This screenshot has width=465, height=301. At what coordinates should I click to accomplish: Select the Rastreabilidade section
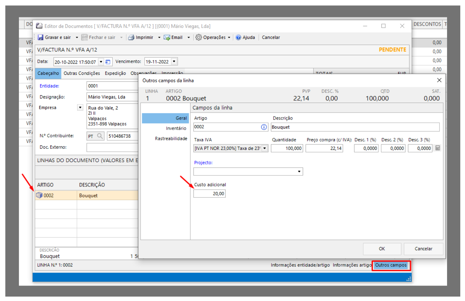point(171,139)
